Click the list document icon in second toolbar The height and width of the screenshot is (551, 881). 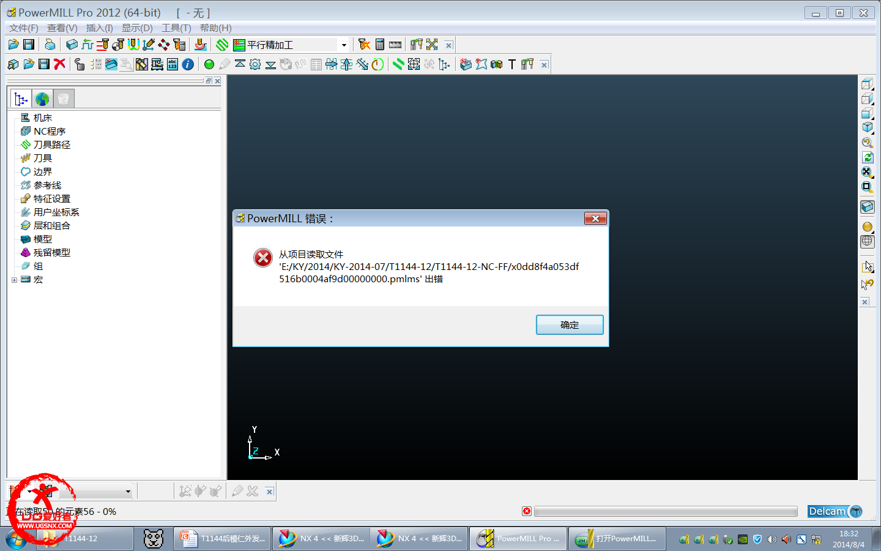pos(316,64)
